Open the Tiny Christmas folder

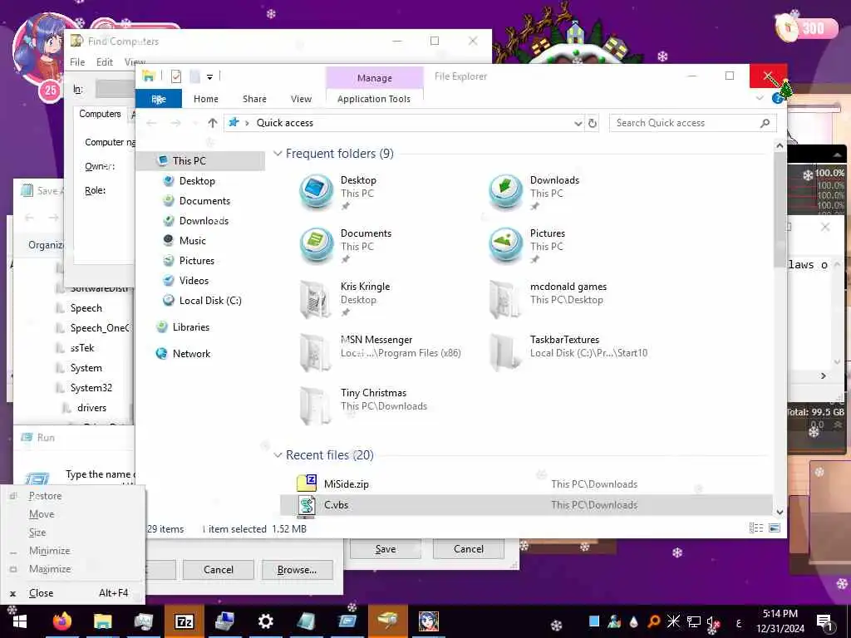[316, 405]
